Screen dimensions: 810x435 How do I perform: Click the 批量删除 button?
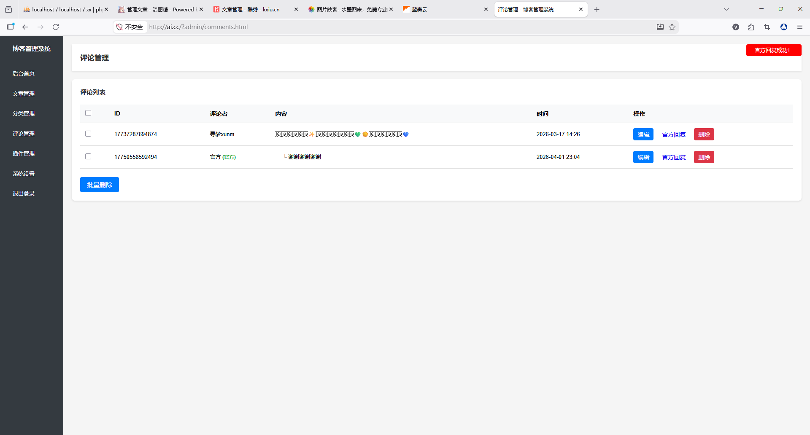click(x=100, y=185)
